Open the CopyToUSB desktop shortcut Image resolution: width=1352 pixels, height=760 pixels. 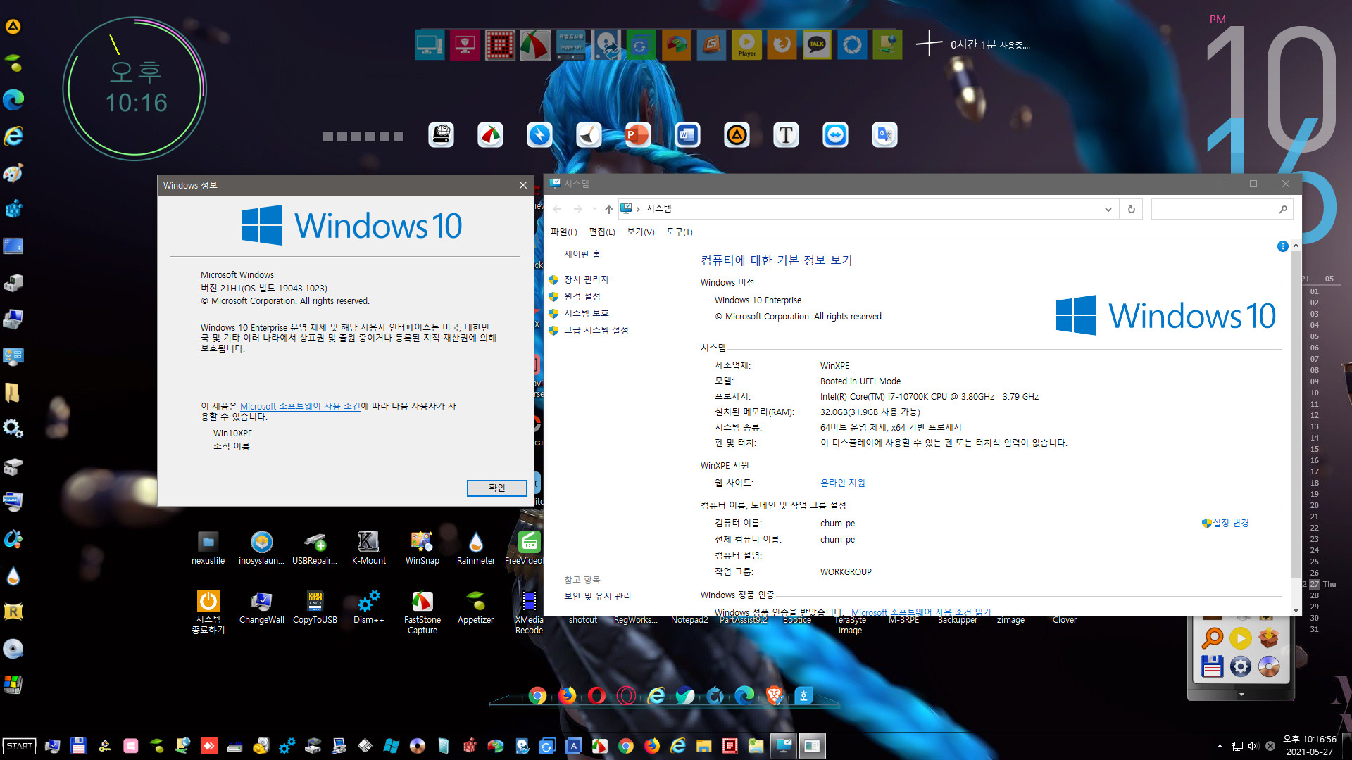point(315,607)
